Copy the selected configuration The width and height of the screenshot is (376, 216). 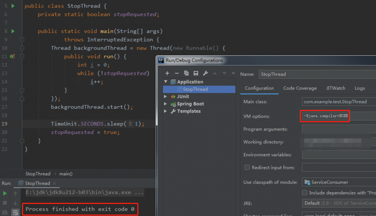186,73
